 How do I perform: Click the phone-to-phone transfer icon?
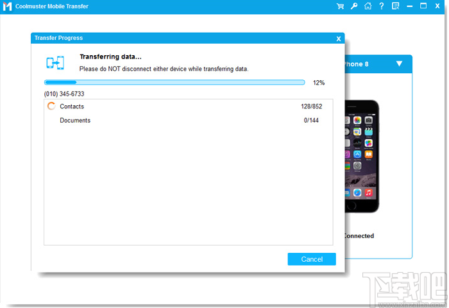(55, 63)
